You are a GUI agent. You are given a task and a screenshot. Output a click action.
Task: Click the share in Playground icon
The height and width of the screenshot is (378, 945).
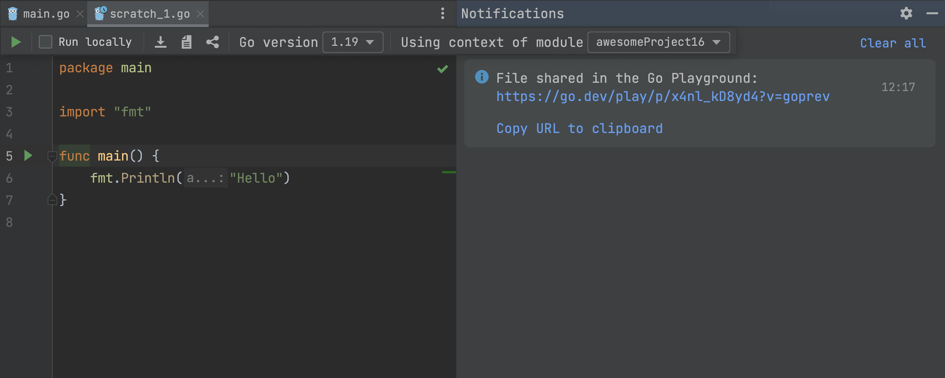click(x=212, y=42)
